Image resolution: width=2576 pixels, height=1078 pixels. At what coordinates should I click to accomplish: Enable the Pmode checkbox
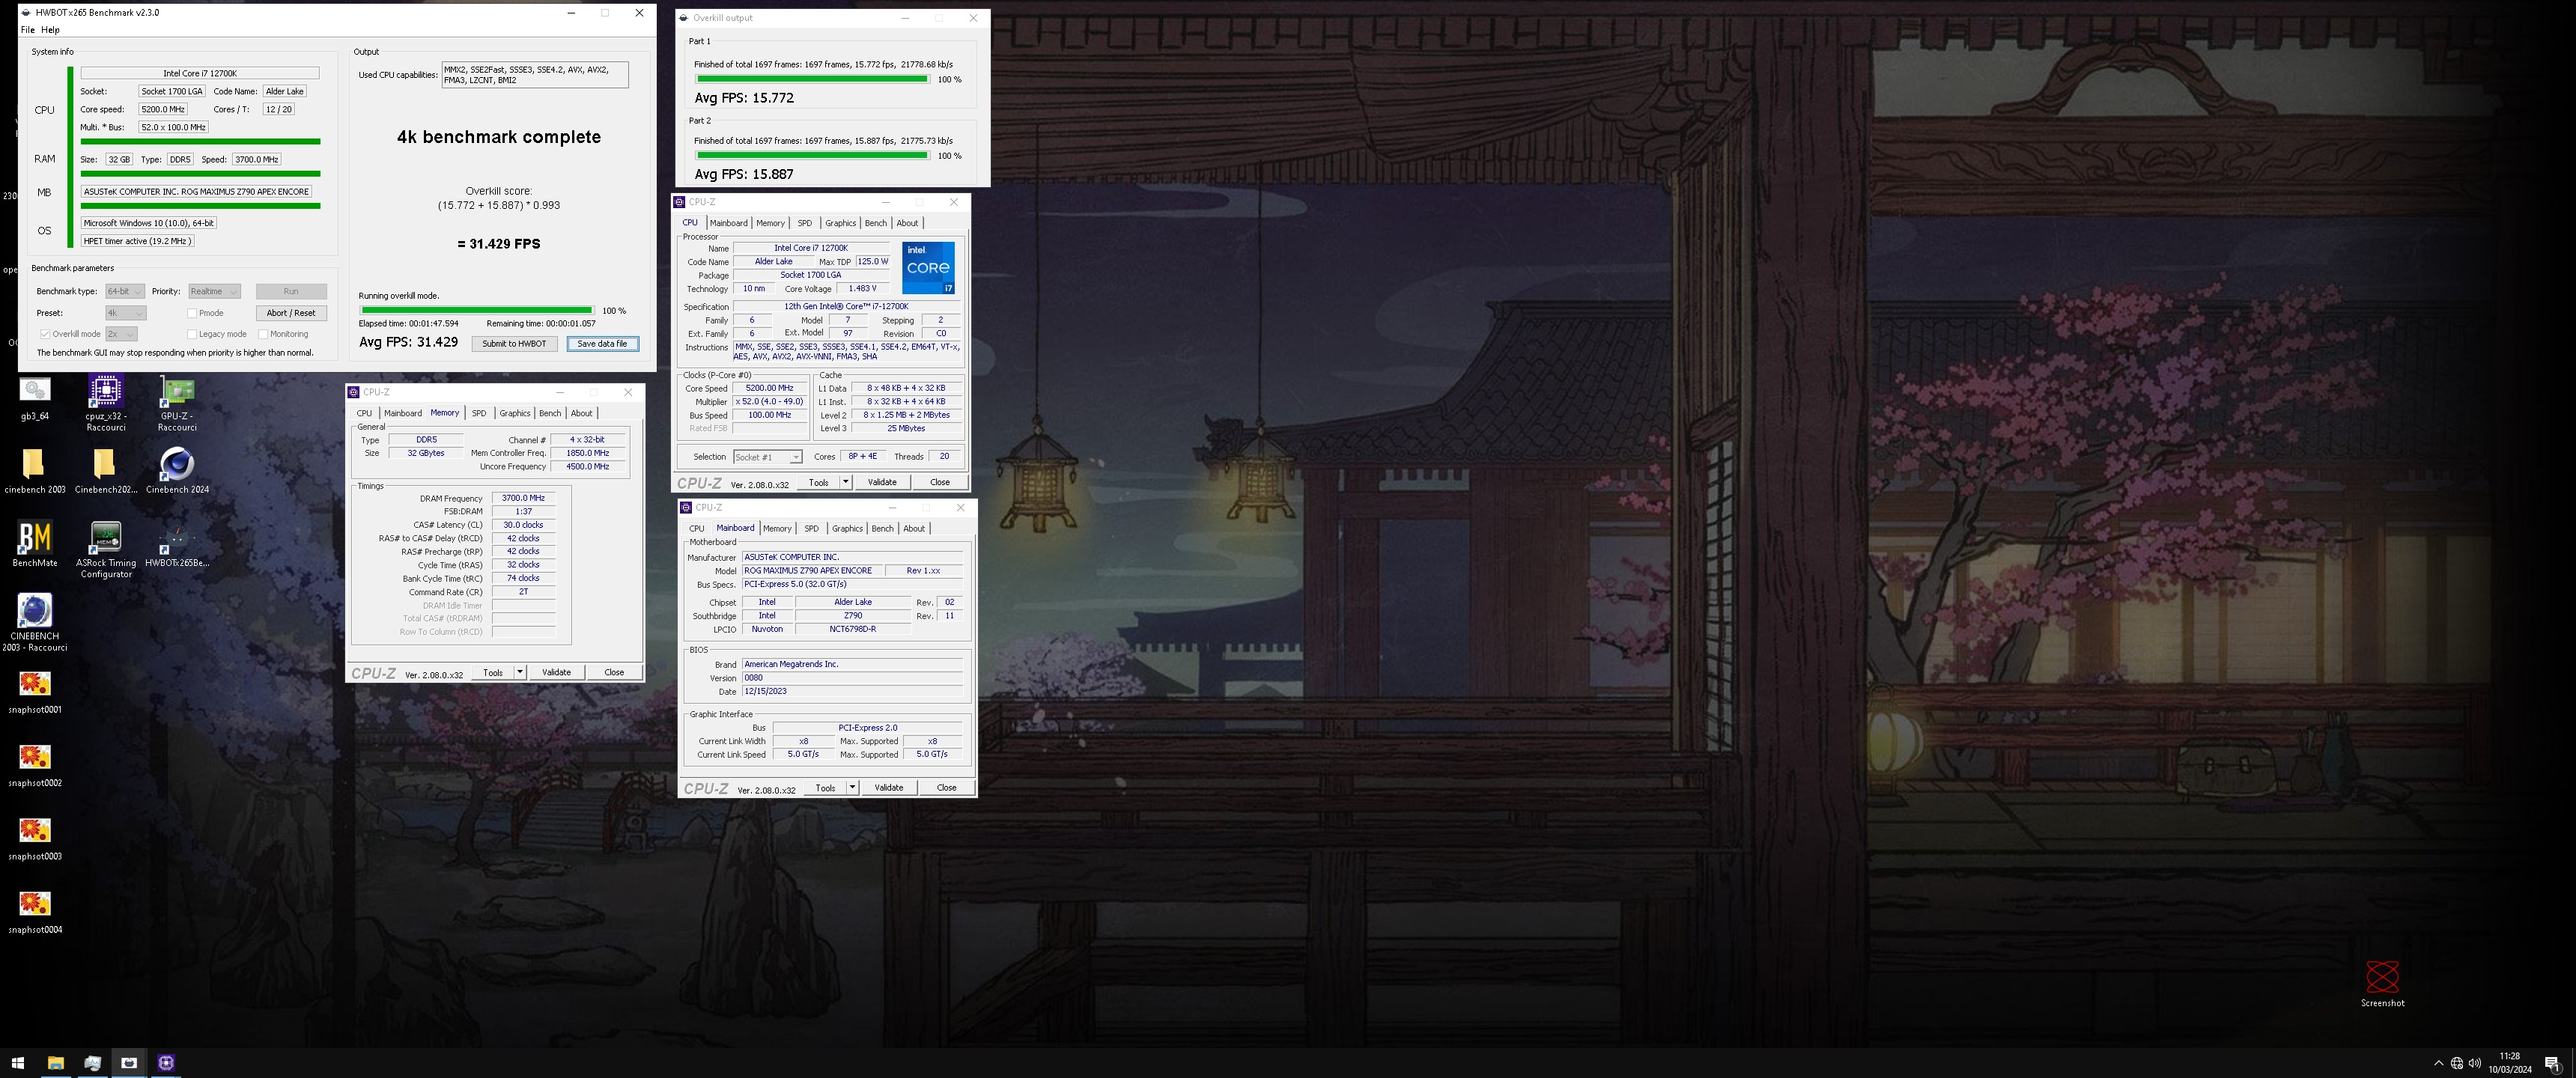[192, 313]
